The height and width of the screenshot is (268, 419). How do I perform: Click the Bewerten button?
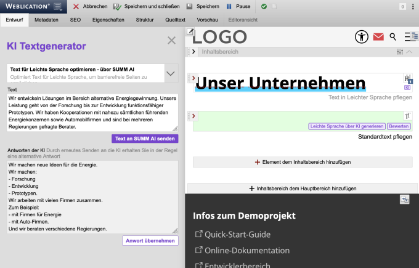399,126
